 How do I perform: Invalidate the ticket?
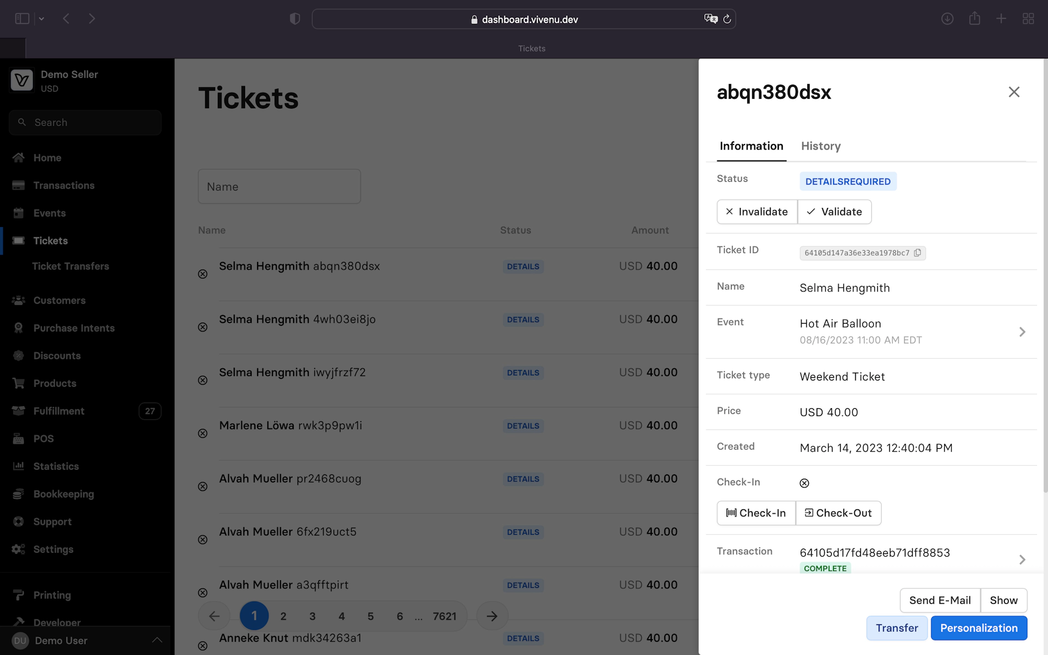pyautogui.click(x=757, y=212)
